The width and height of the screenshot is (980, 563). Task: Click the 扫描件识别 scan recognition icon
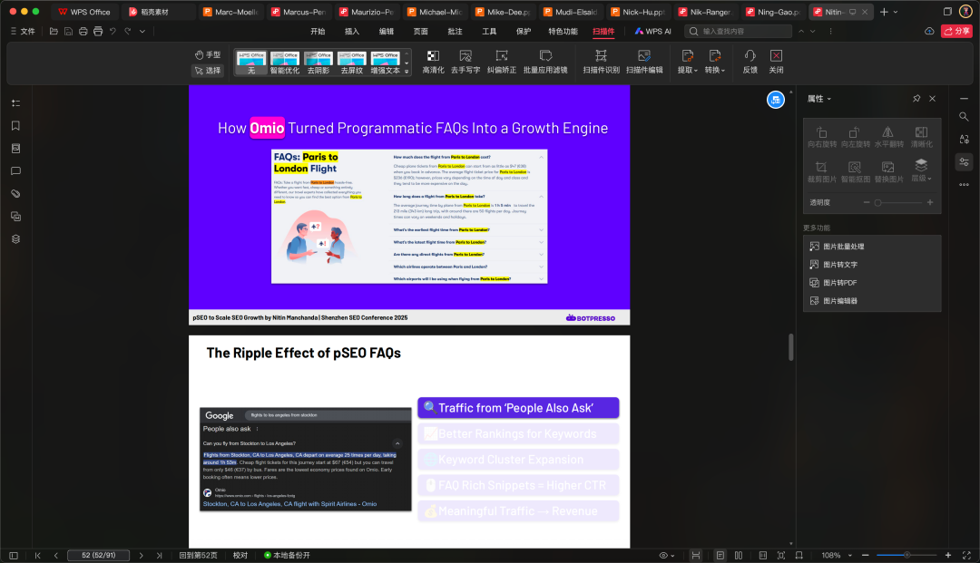(601, 63)
